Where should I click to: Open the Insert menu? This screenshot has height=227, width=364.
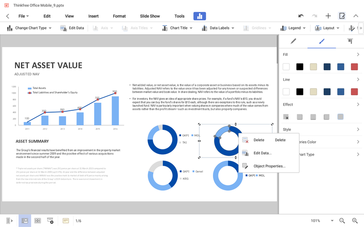pyautogui.click(x=93, y=16)
